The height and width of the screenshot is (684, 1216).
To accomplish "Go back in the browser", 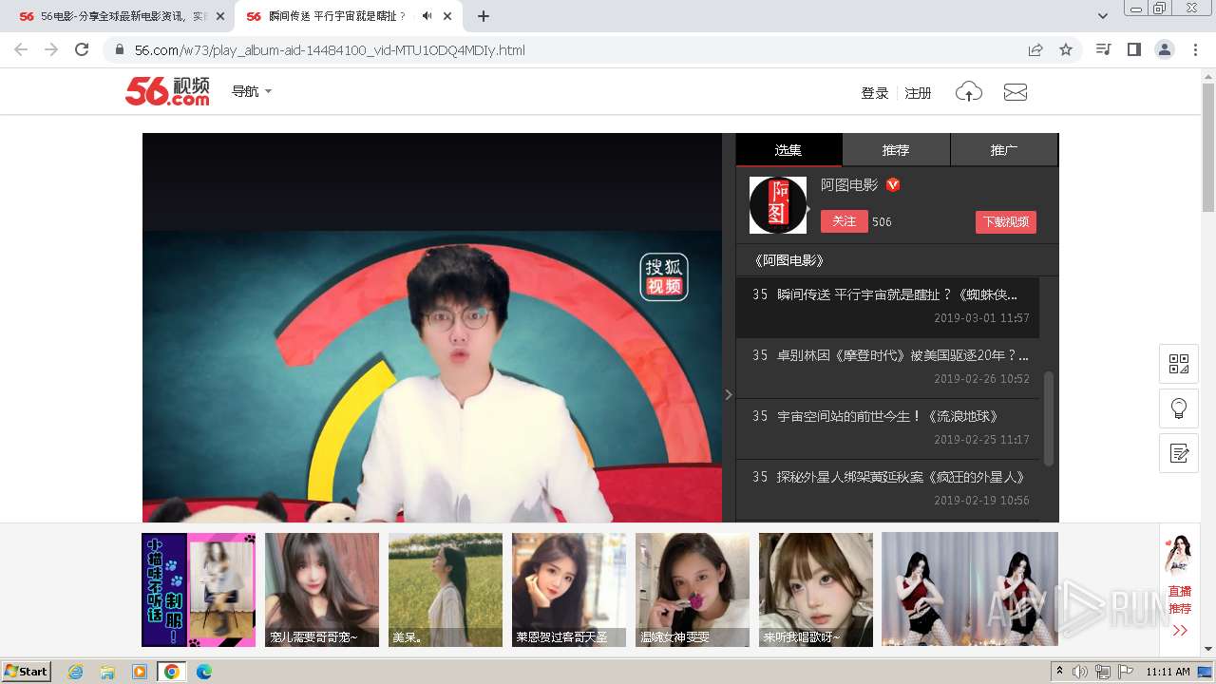I will coord(21,50).
